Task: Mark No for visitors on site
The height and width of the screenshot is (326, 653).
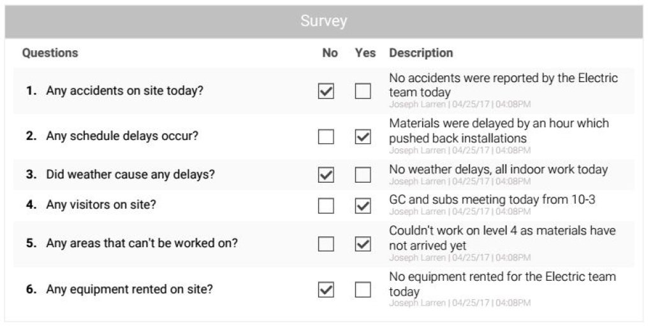Action: pos(326,206)
